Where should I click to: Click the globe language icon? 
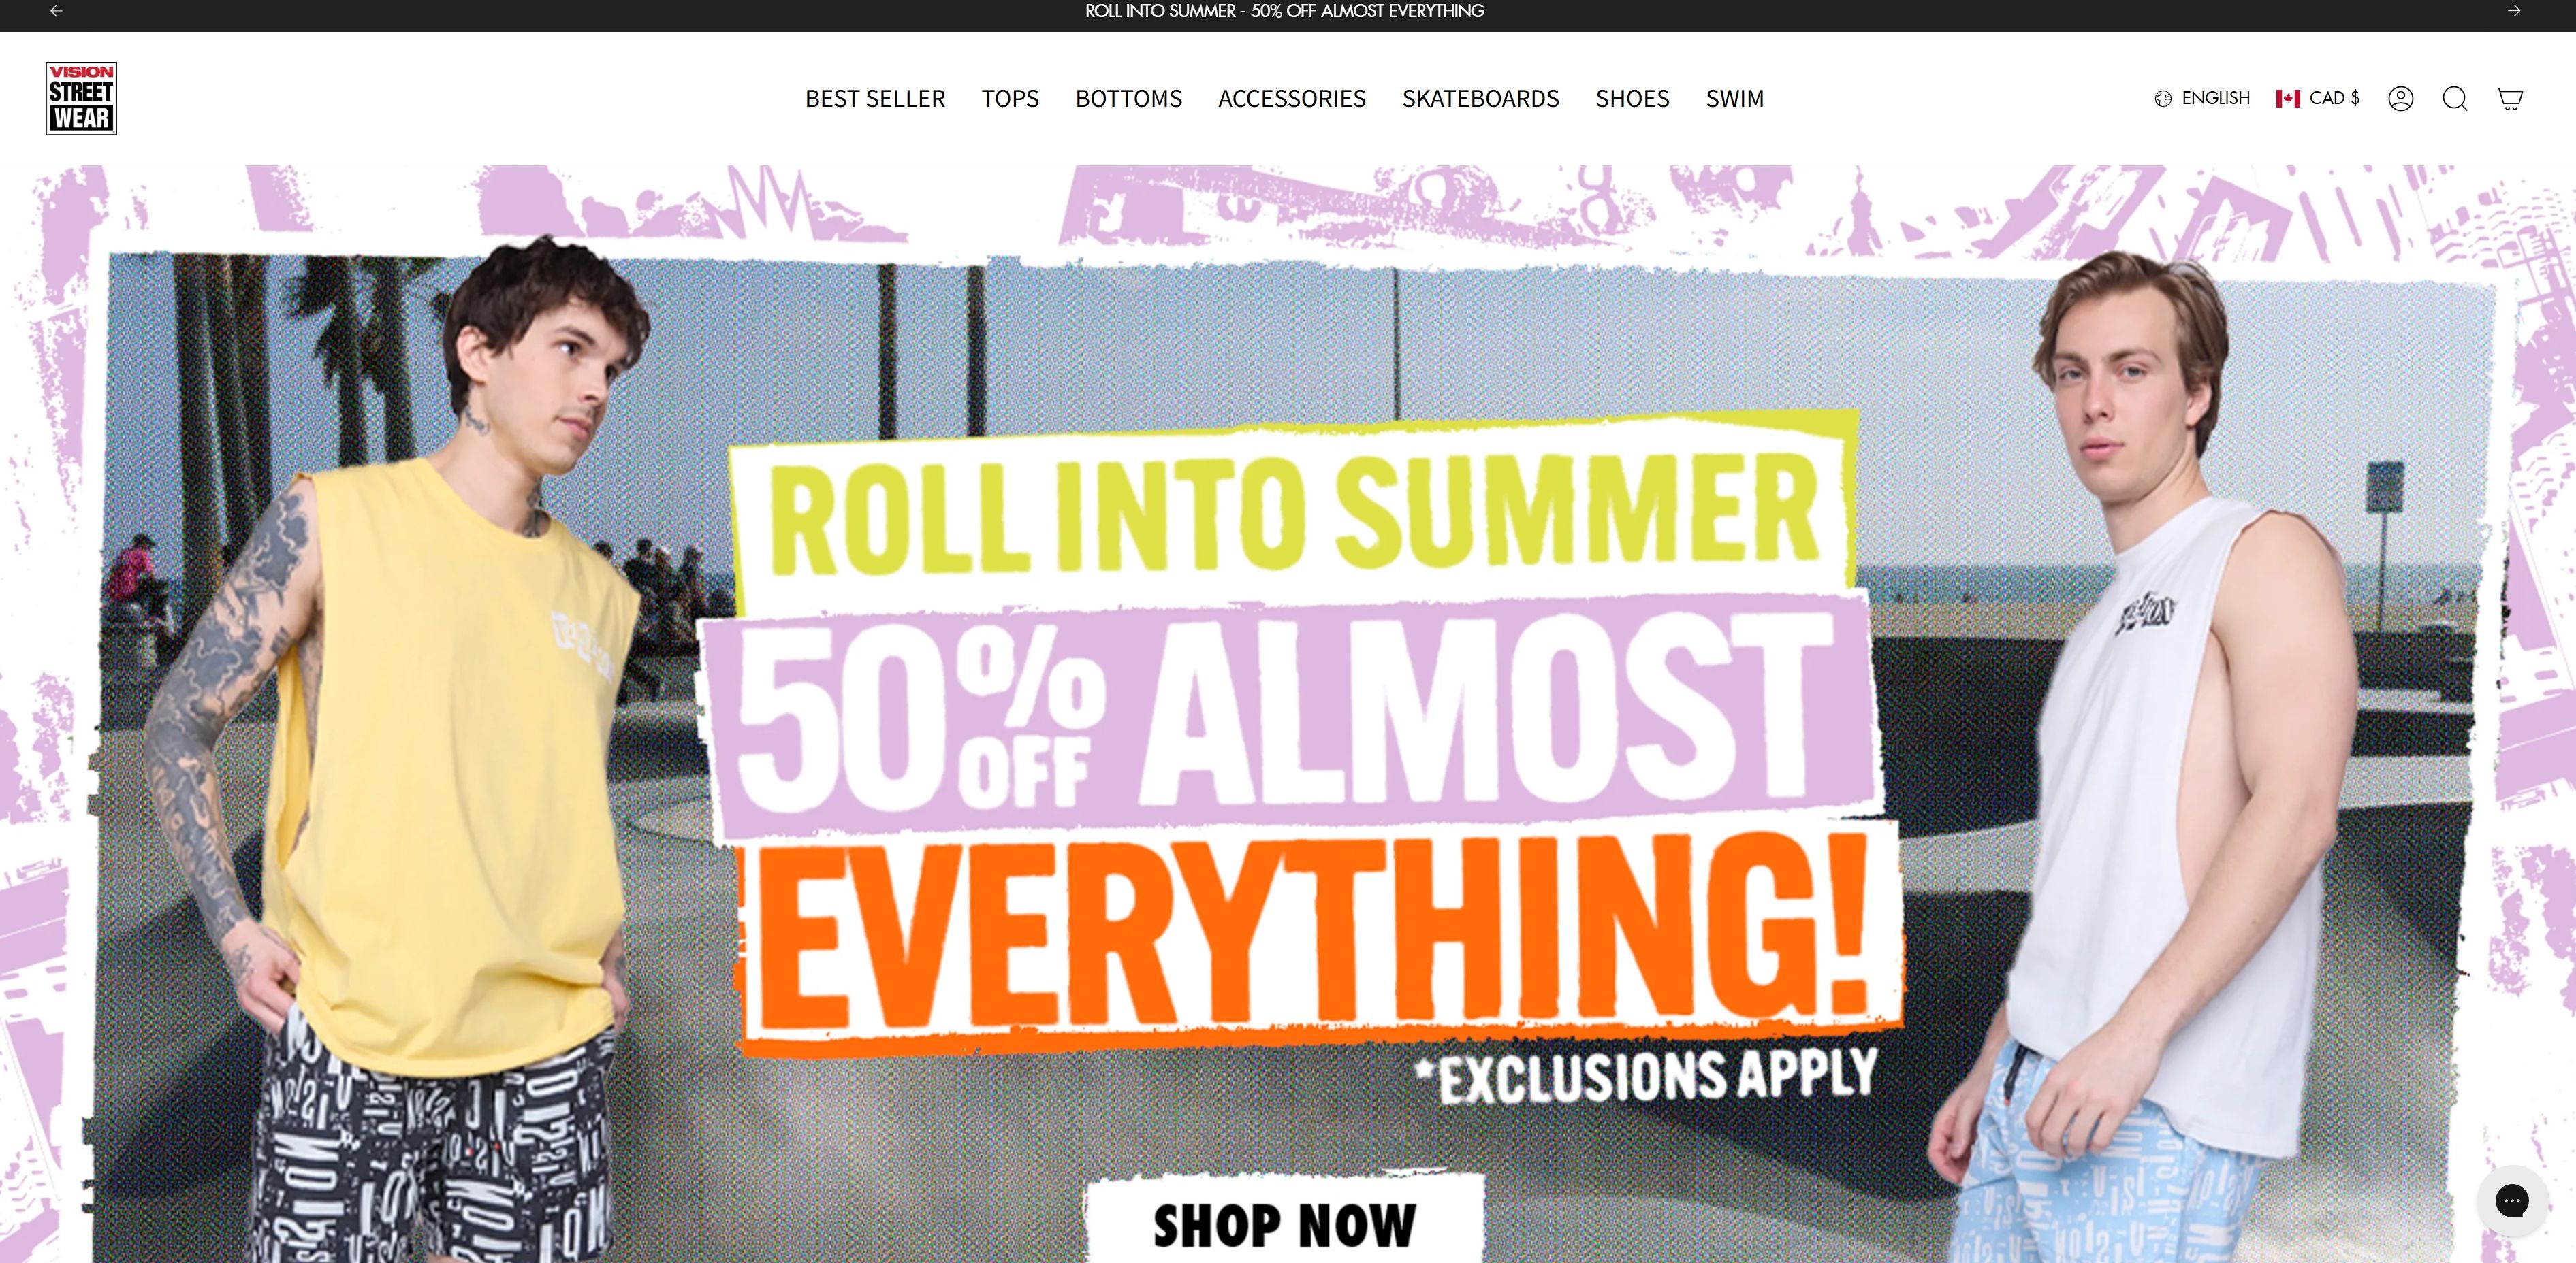click(x=2163, y=98)
